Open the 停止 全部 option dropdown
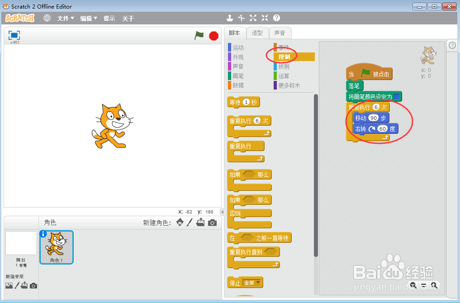The height and width of the screenshot is (303, 460). coord(252,283)
